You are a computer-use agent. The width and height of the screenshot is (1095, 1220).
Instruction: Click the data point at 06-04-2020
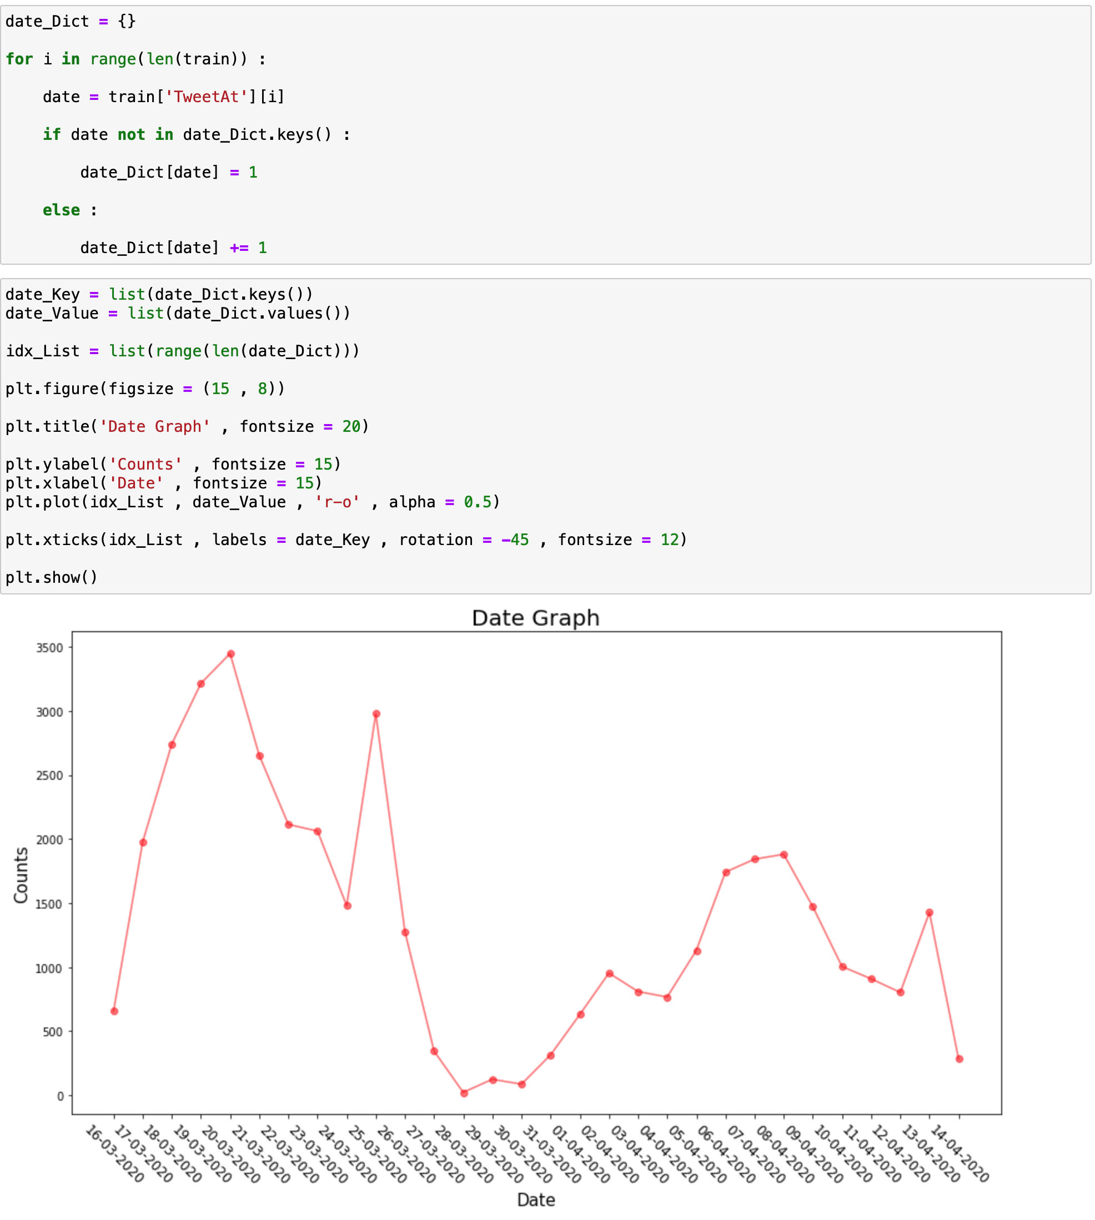[x=726, y=873]
